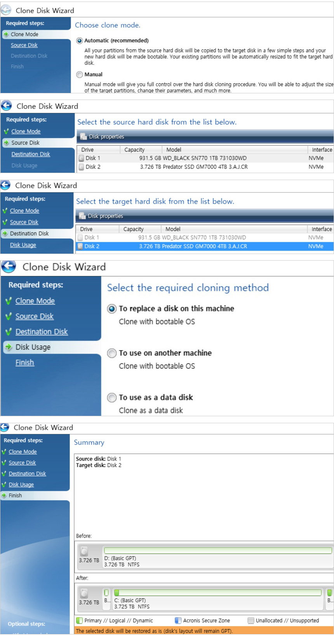This screenshot has height=636, width=334.
Task: Click C: partition bar in After layout
Action: [218, 592]
